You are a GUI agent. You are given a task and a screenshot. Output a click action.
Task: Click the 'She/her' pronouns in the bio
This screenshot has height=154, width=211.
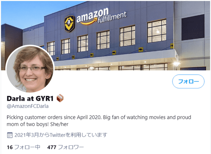pyautogui.click(x=60, y=124)
